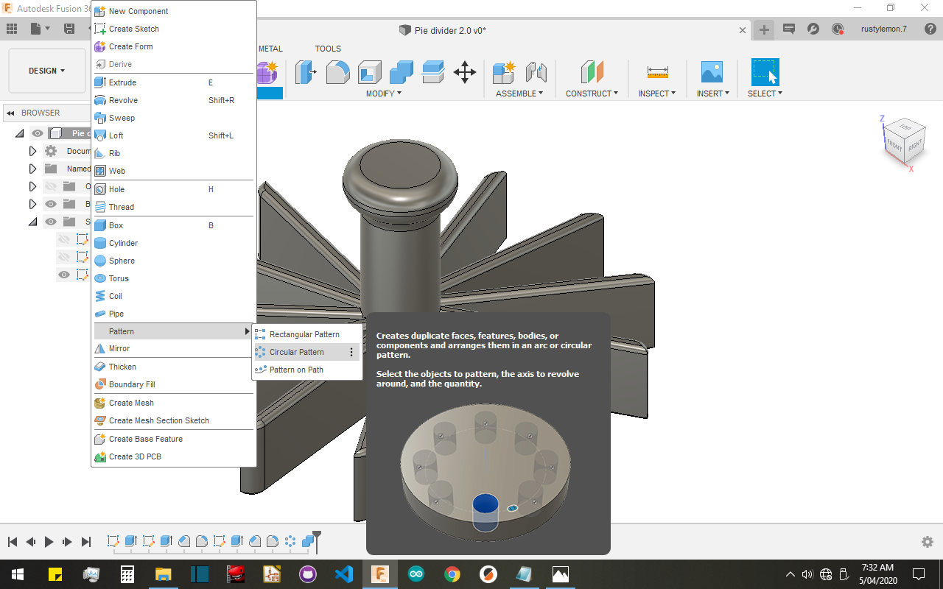Hide the B folder with the eye icon

click(x=51, y=204)
